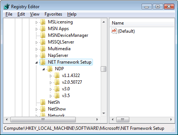Click the tree vertical scrollbar up arrow

coord(104,22)
